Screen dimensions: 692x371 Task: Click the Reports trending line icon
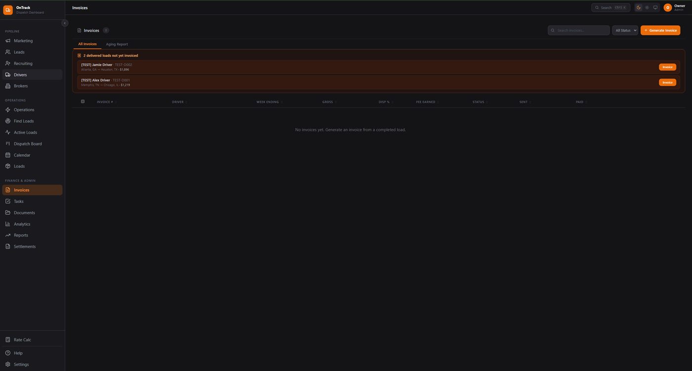8,235
